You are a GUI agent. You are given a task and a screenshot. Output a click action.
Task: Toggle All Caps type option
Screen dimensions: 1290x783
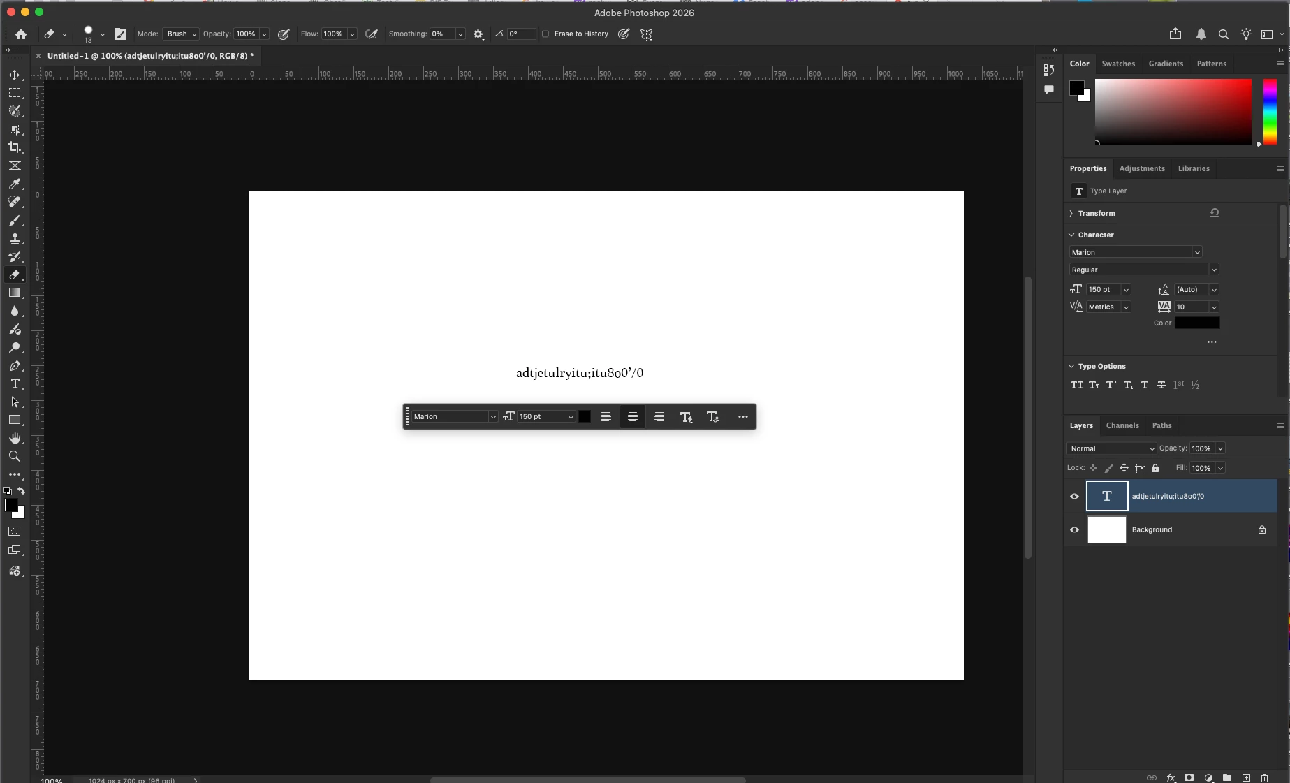1077,385
